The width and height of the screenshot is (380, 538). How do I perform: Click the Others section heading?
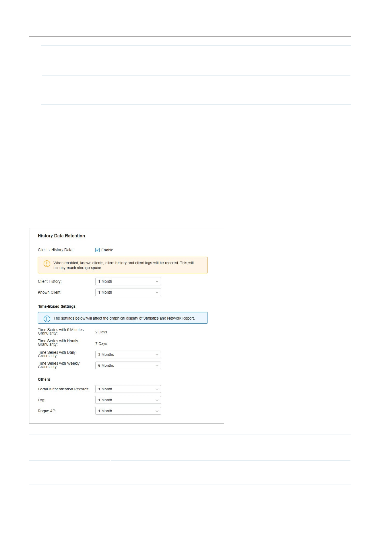pos(44,379)
